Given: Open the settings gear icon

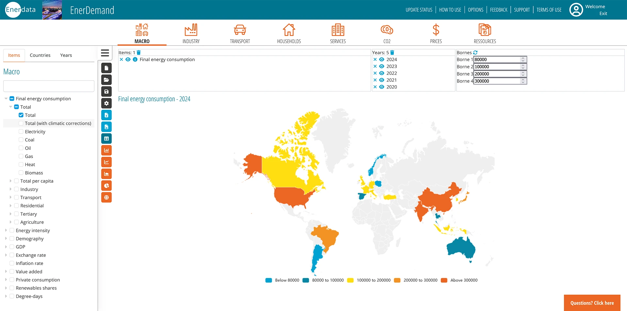Looking at the screenshot, I should (x=106, y=103).
